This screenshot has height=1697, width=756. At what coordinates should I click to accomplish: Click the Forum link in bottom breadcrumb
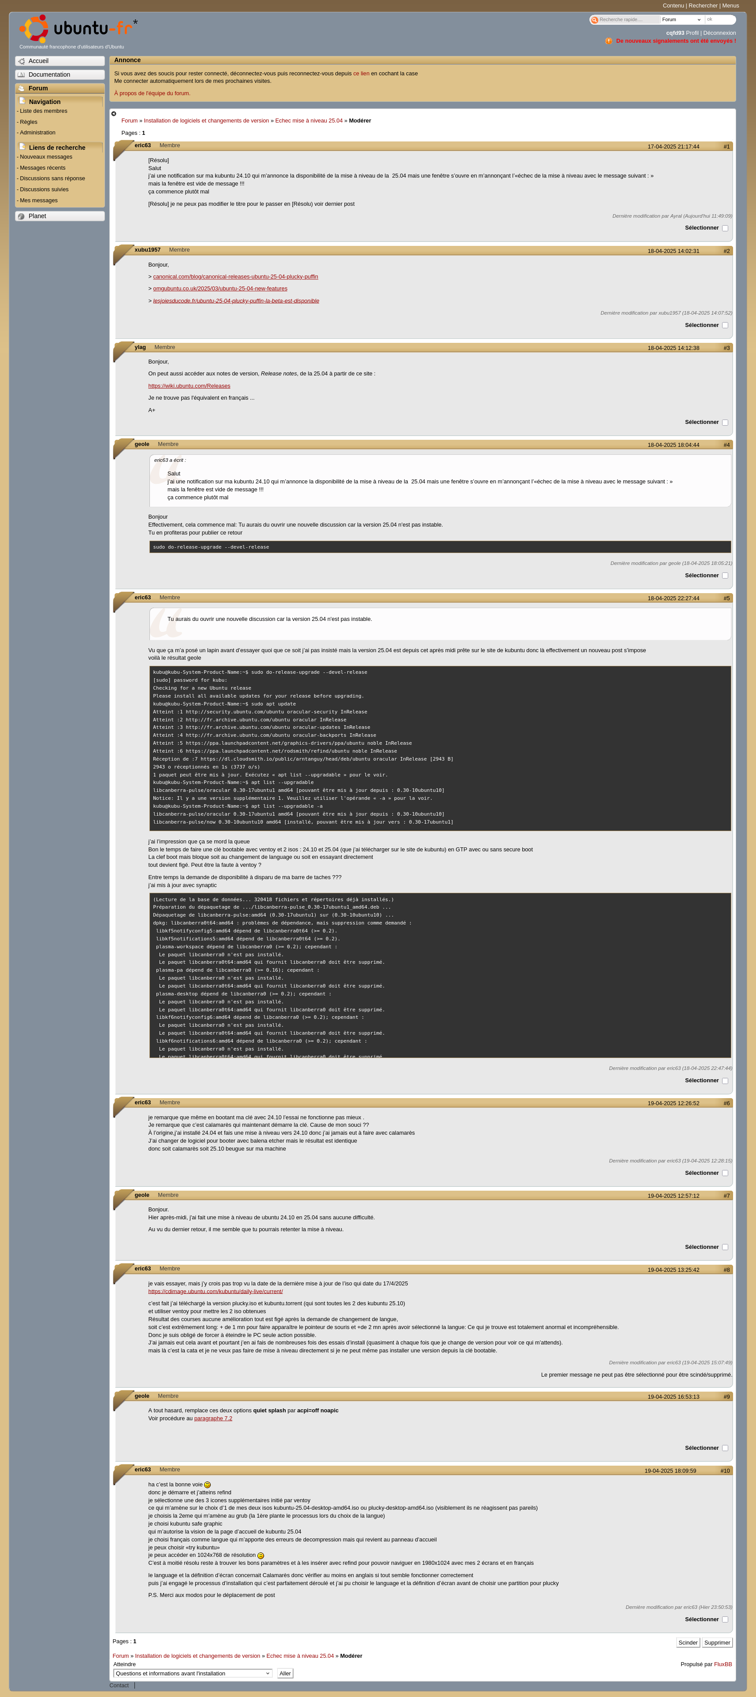121,1656
